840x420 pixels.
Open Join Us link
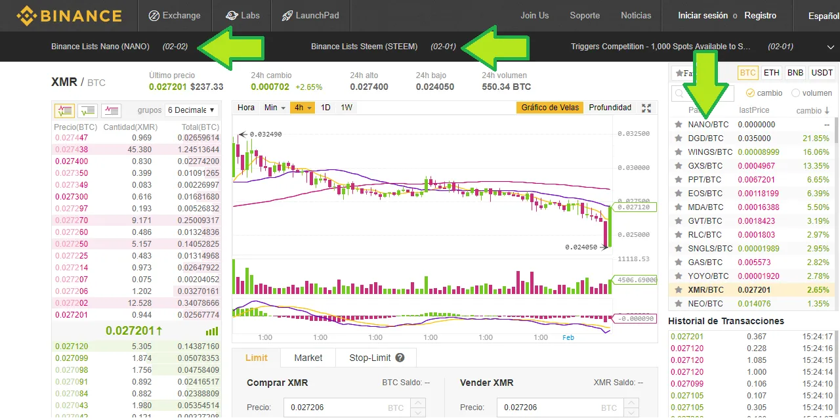click(x=535, y=16)
